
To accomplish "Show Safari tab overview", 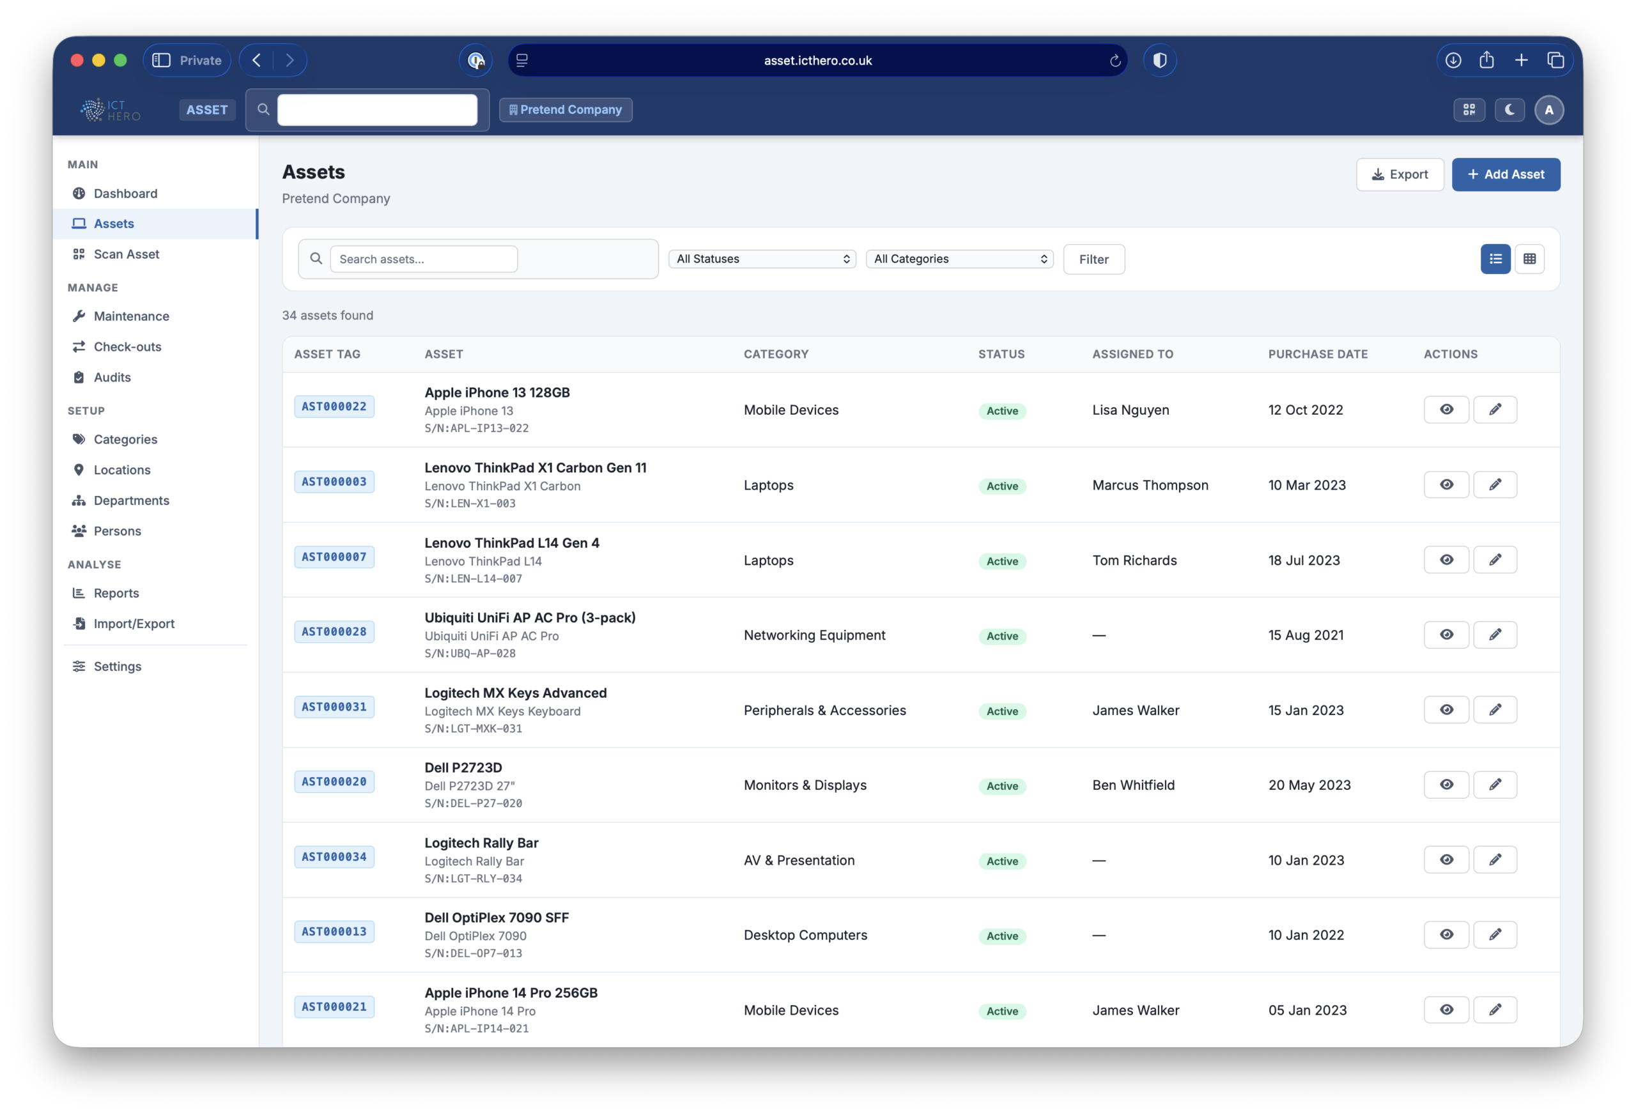I will click(1555, 61).
